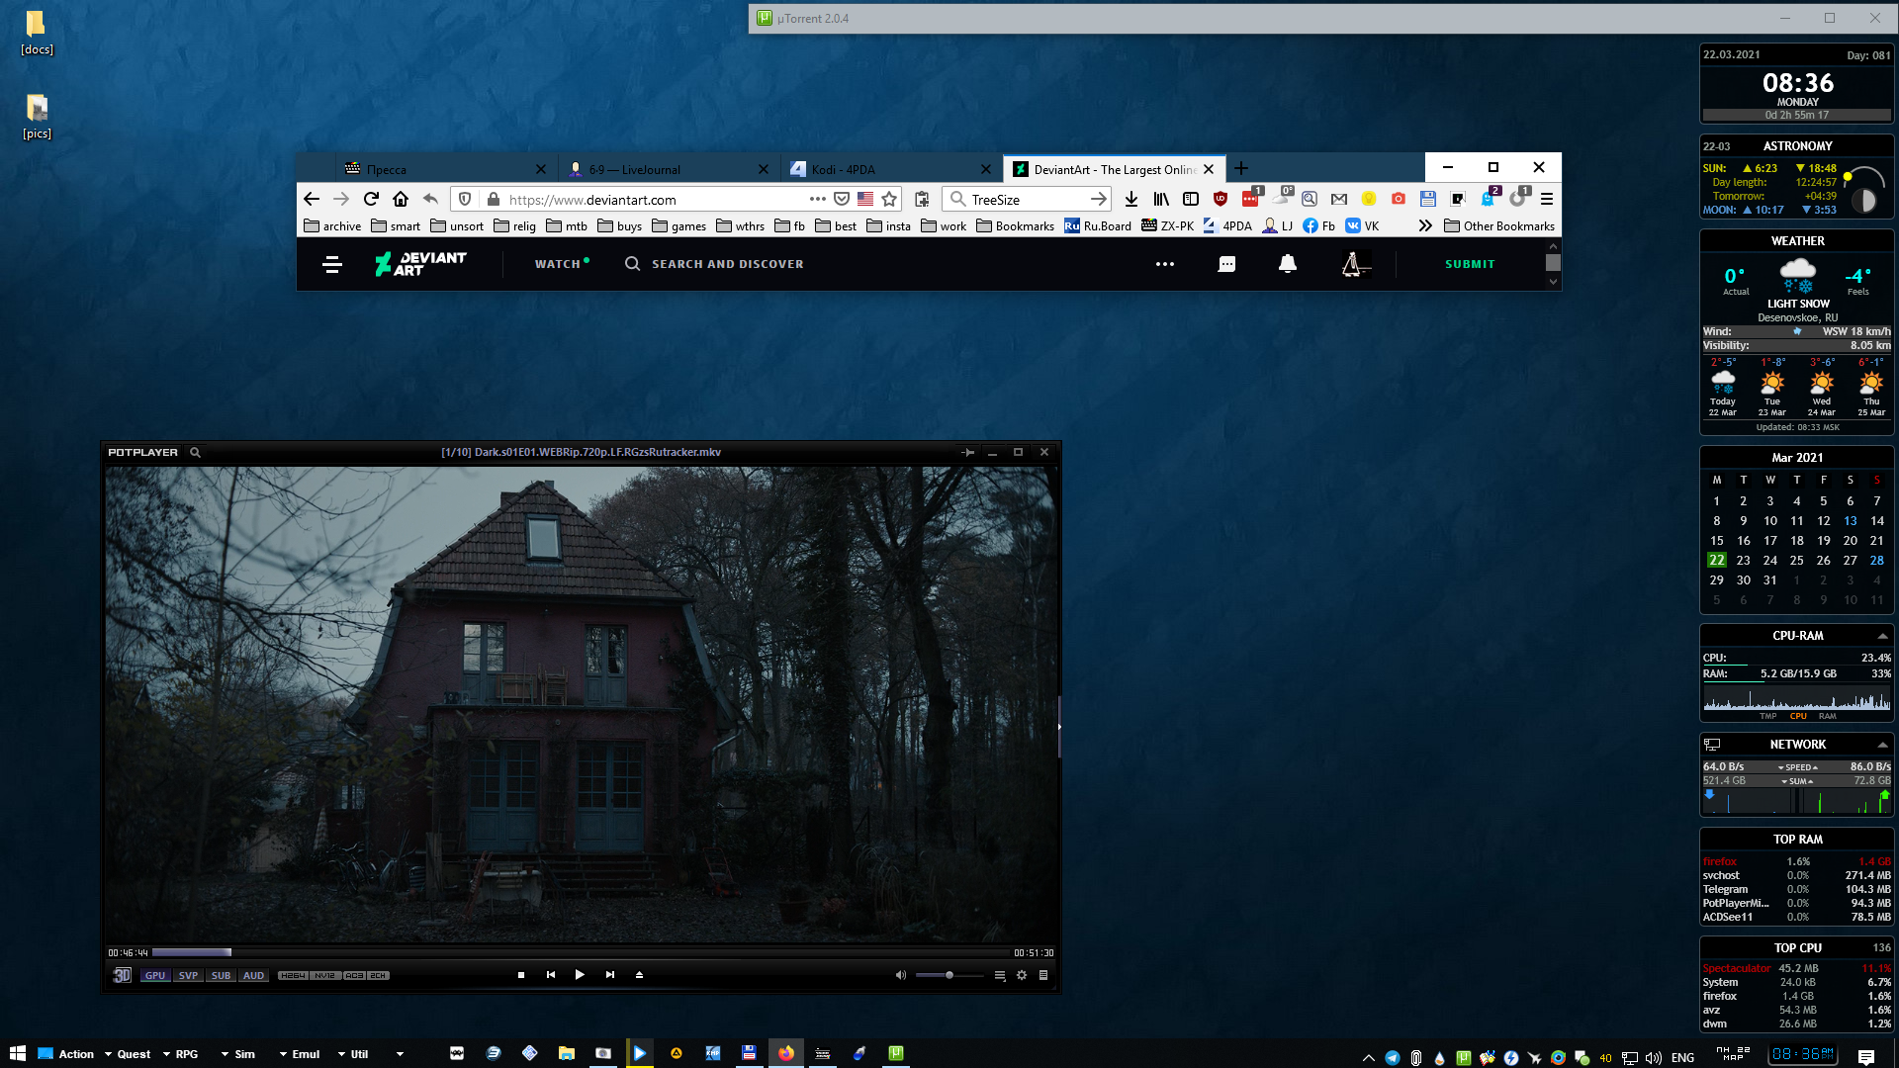Screen dimensions: 1899x1068
Task: Collapse the CPU-RAM widget panel
Action: tap(1882, 636)
